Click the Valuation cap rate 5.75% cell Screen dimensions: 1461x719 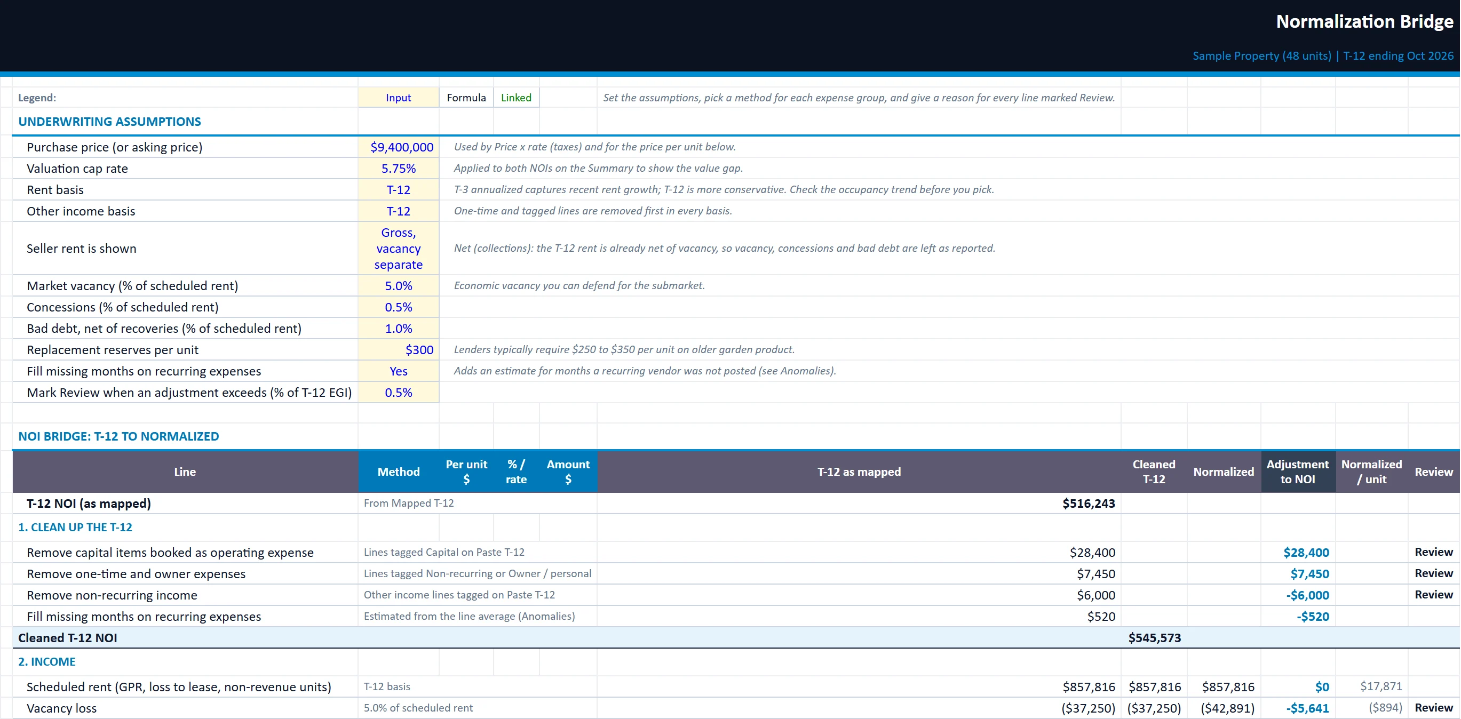(x=398, y=169)
